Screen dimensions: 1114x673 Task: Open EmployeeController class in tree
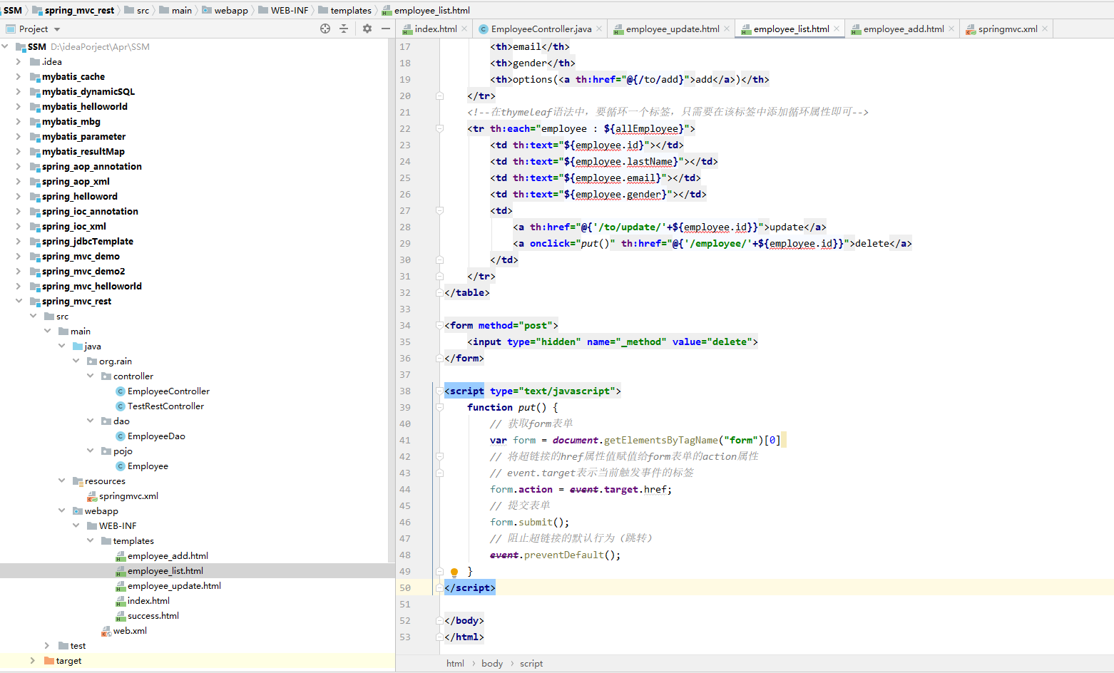(x=168, y=391)
